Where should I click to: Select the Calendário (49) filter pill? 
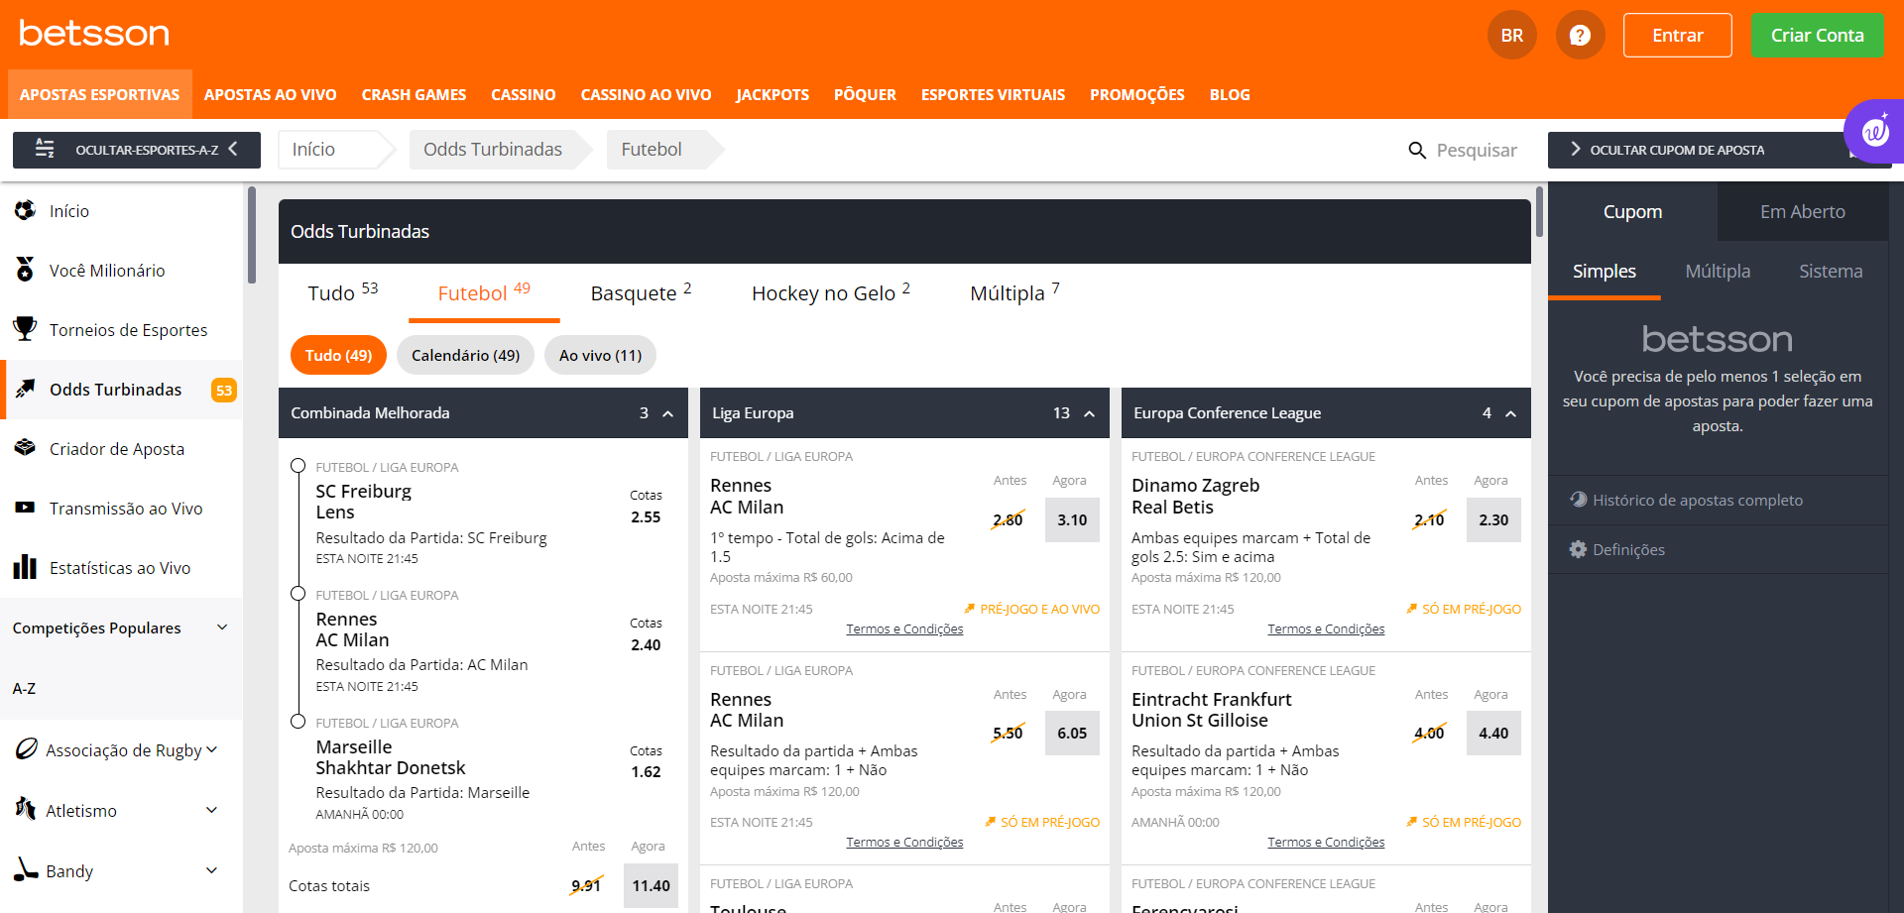[465, 355]
